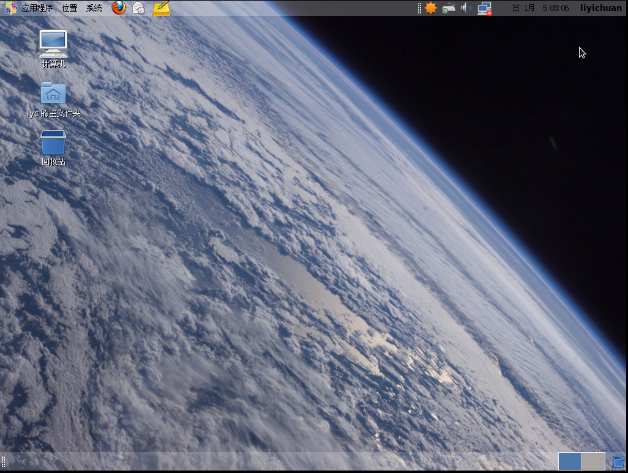
Task: Click the volume speaker icon
Action: [x=466, y=8]
